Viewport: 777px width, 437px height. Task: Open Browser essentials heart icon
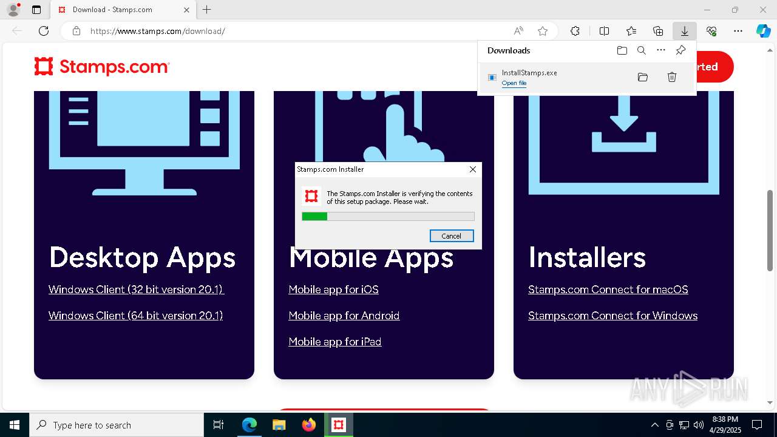[711, 31]
